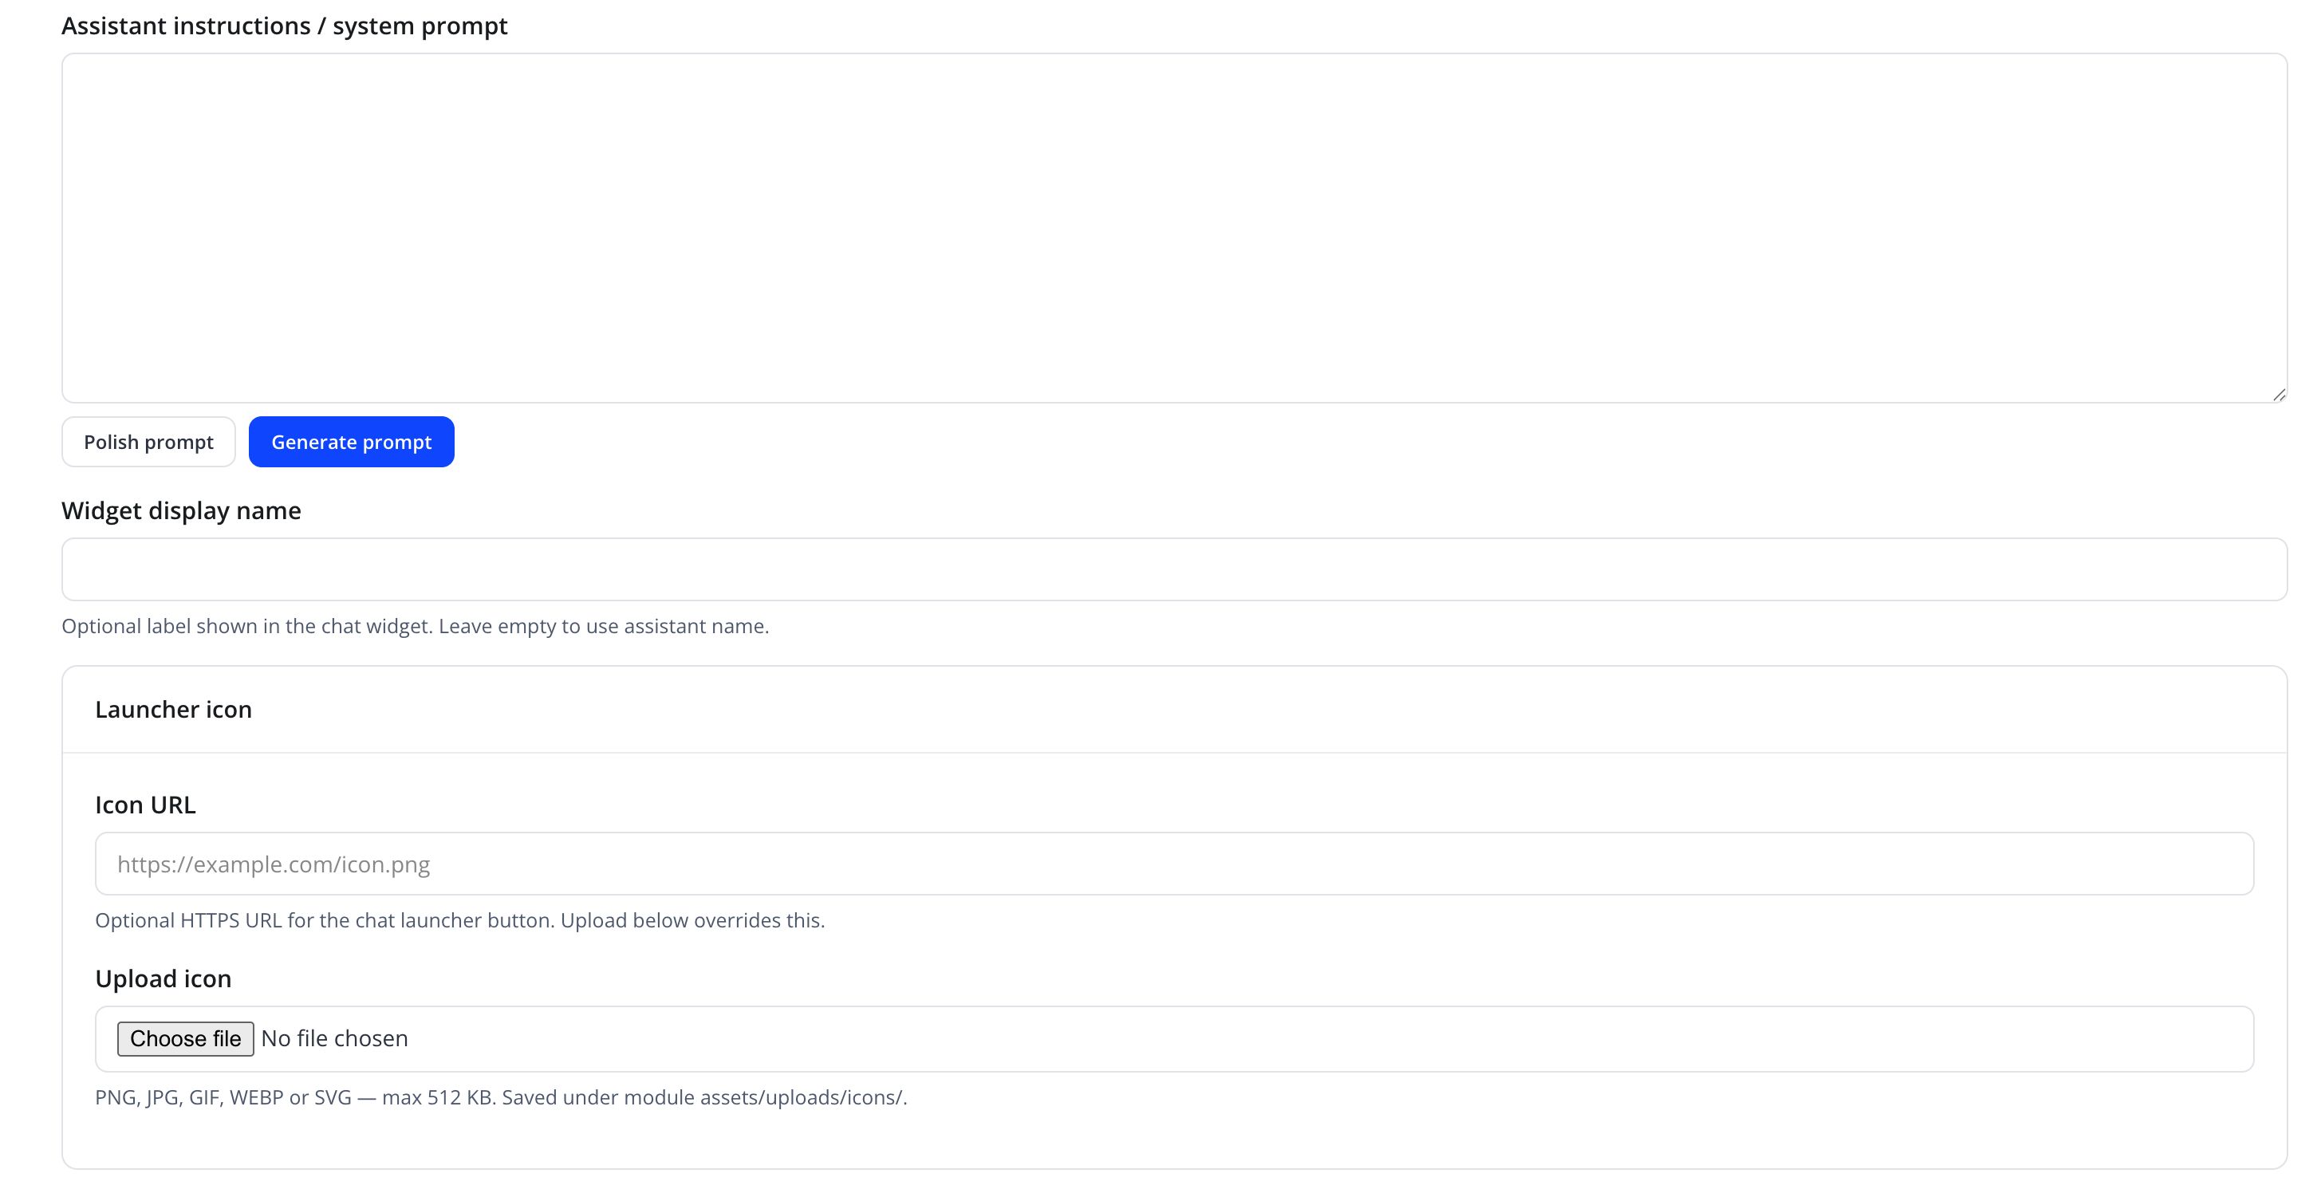Image resolution: width=2313 pixels, height=1185 pixels.
Task: Click the 'Widget display name' label
Action: click(180, 510)
